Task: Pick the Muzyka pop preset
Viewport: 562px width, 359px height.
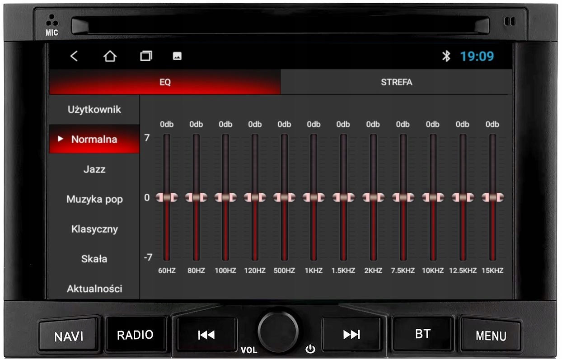Action: click(x=94, y=199)
